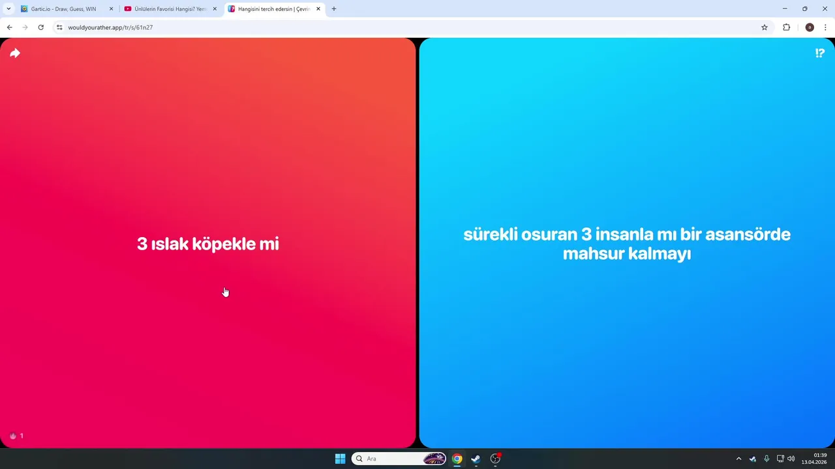The image size is (835, 469).
Task: Show hidden system tray icons
Action: 738,459
